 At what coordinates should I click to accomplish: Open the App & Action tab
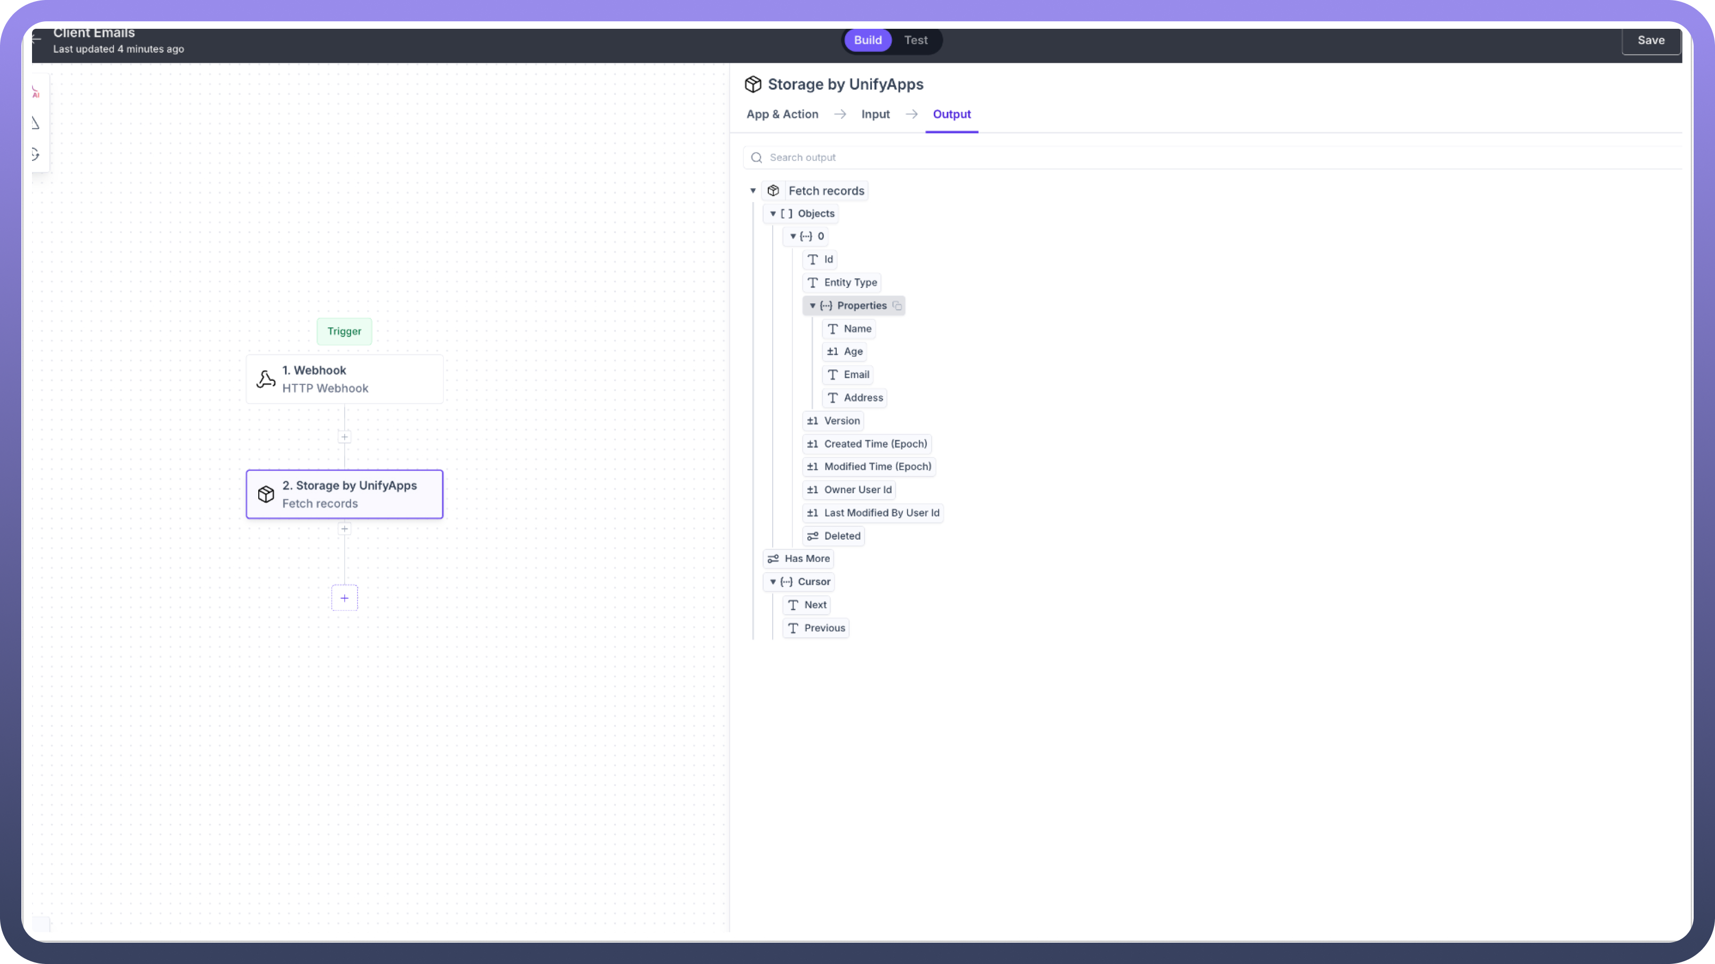(x=782, y=115)
